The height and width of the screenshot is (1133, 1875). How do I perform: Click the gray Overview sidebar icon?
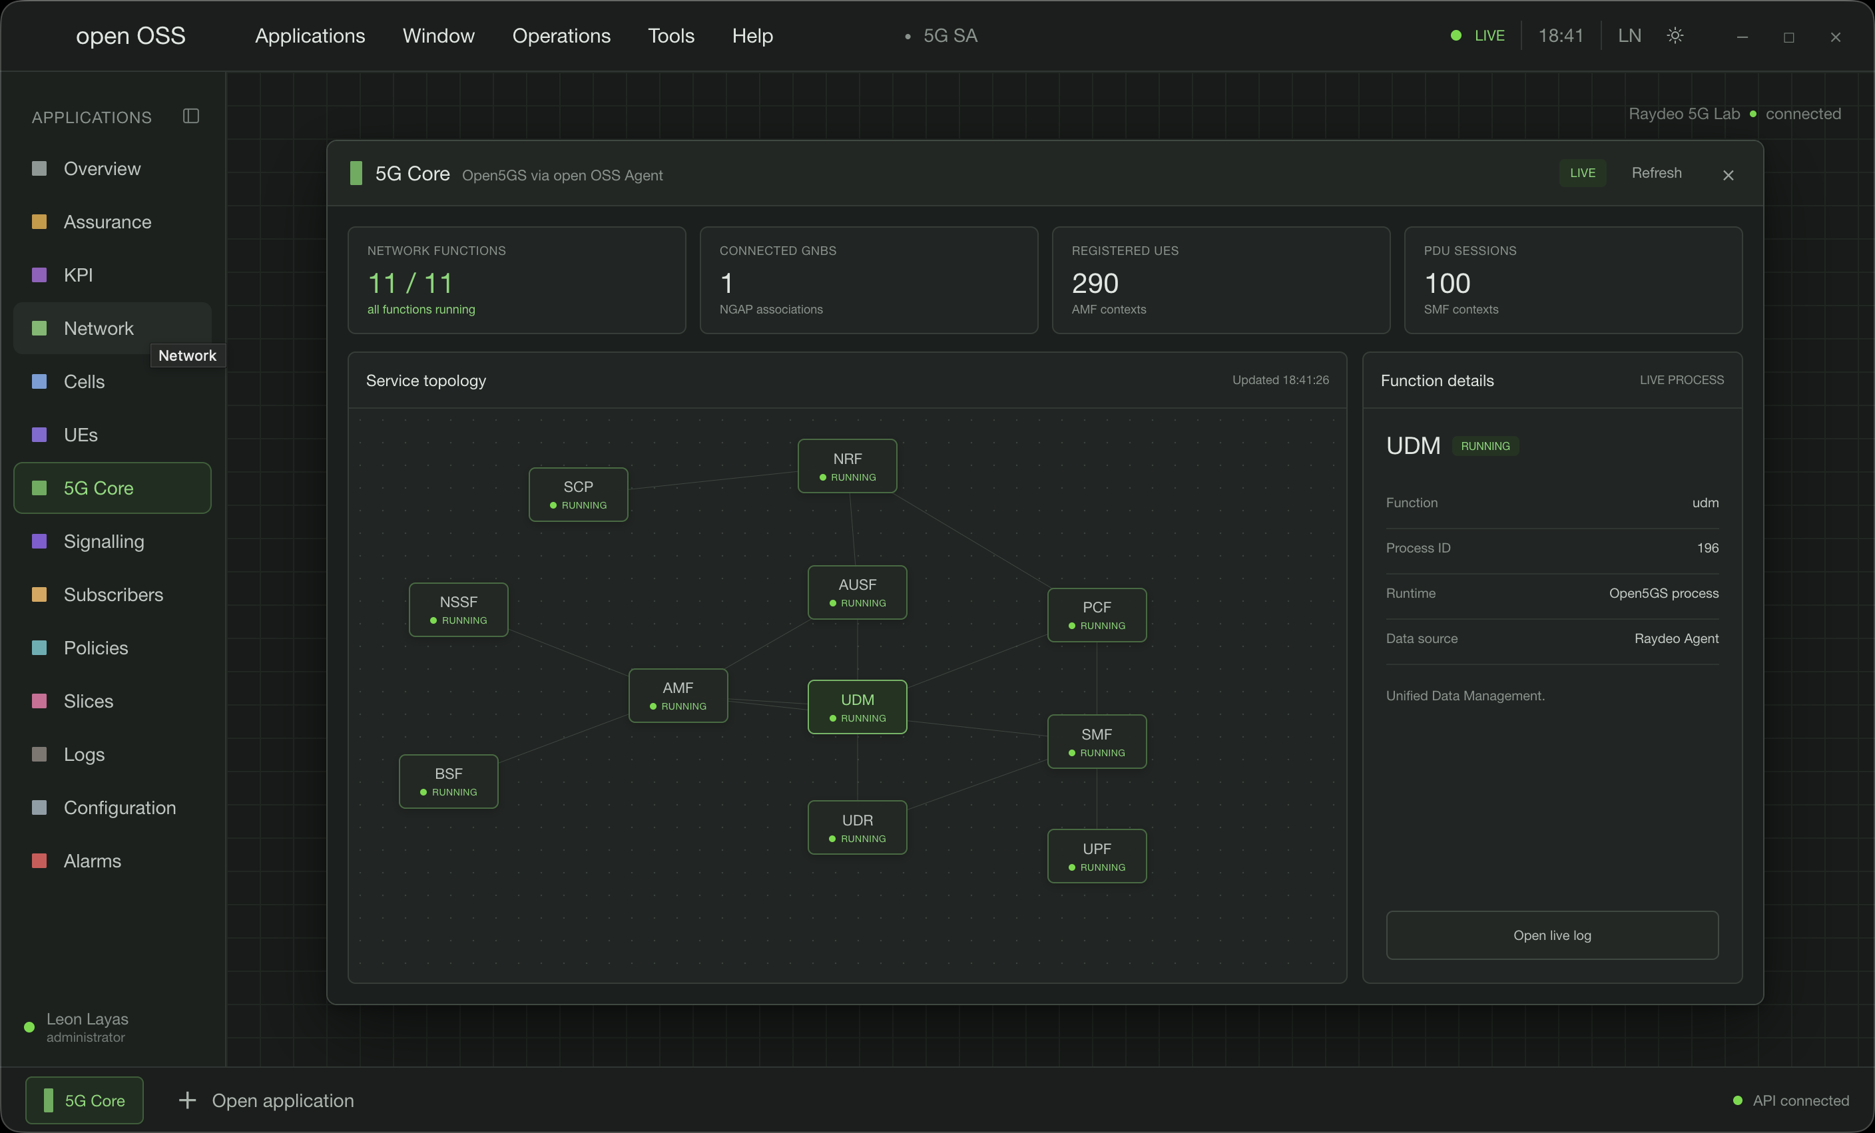[x=39, y=168]
